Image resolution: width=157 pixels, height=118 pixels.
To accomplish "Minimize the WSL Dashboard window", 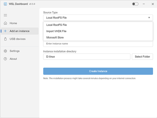I will point(144,4).
